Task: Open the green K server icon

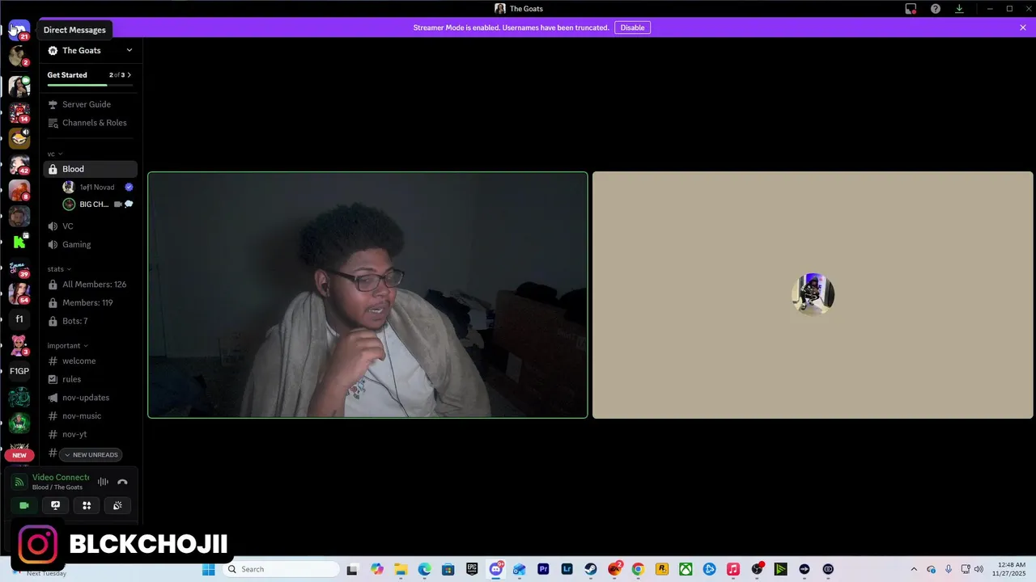Action: coord(19,242)
